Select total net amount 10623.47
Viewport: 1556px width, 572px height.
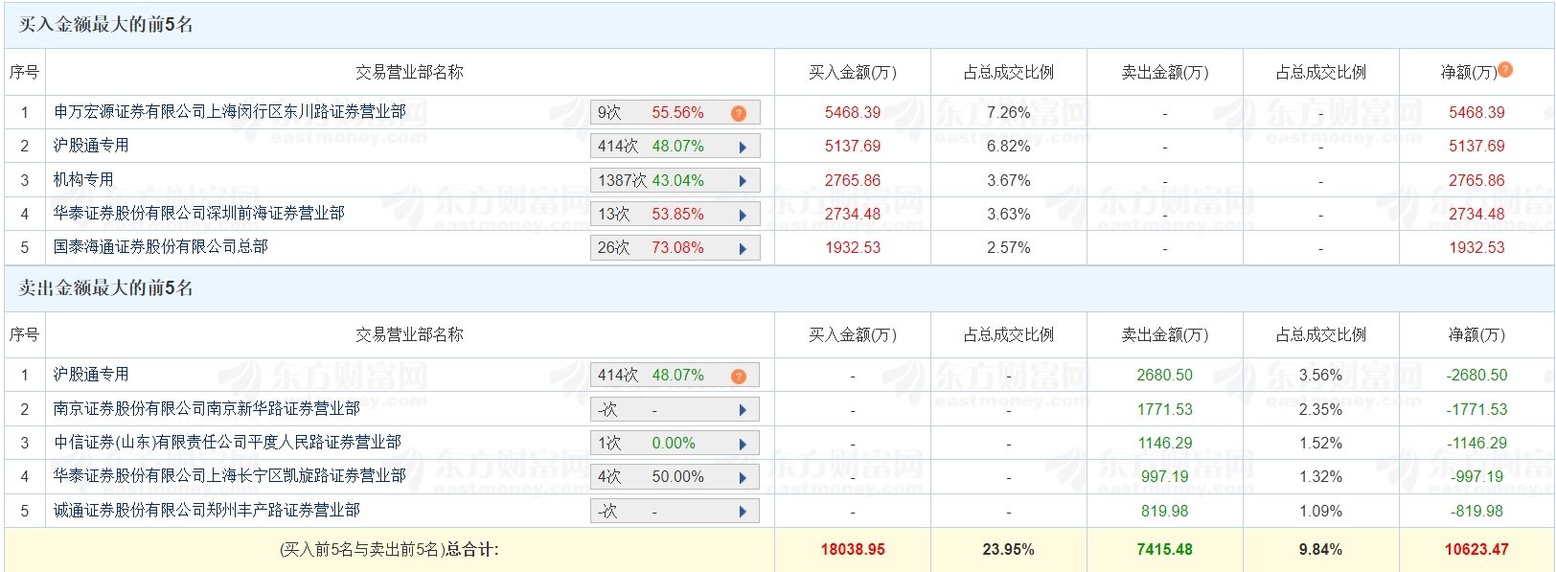click(x=1477, y=550)
